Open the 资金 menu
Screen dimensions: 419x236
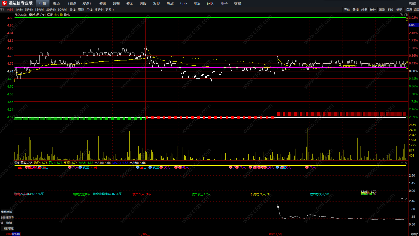pyautogui.click(x=130, y=3)
